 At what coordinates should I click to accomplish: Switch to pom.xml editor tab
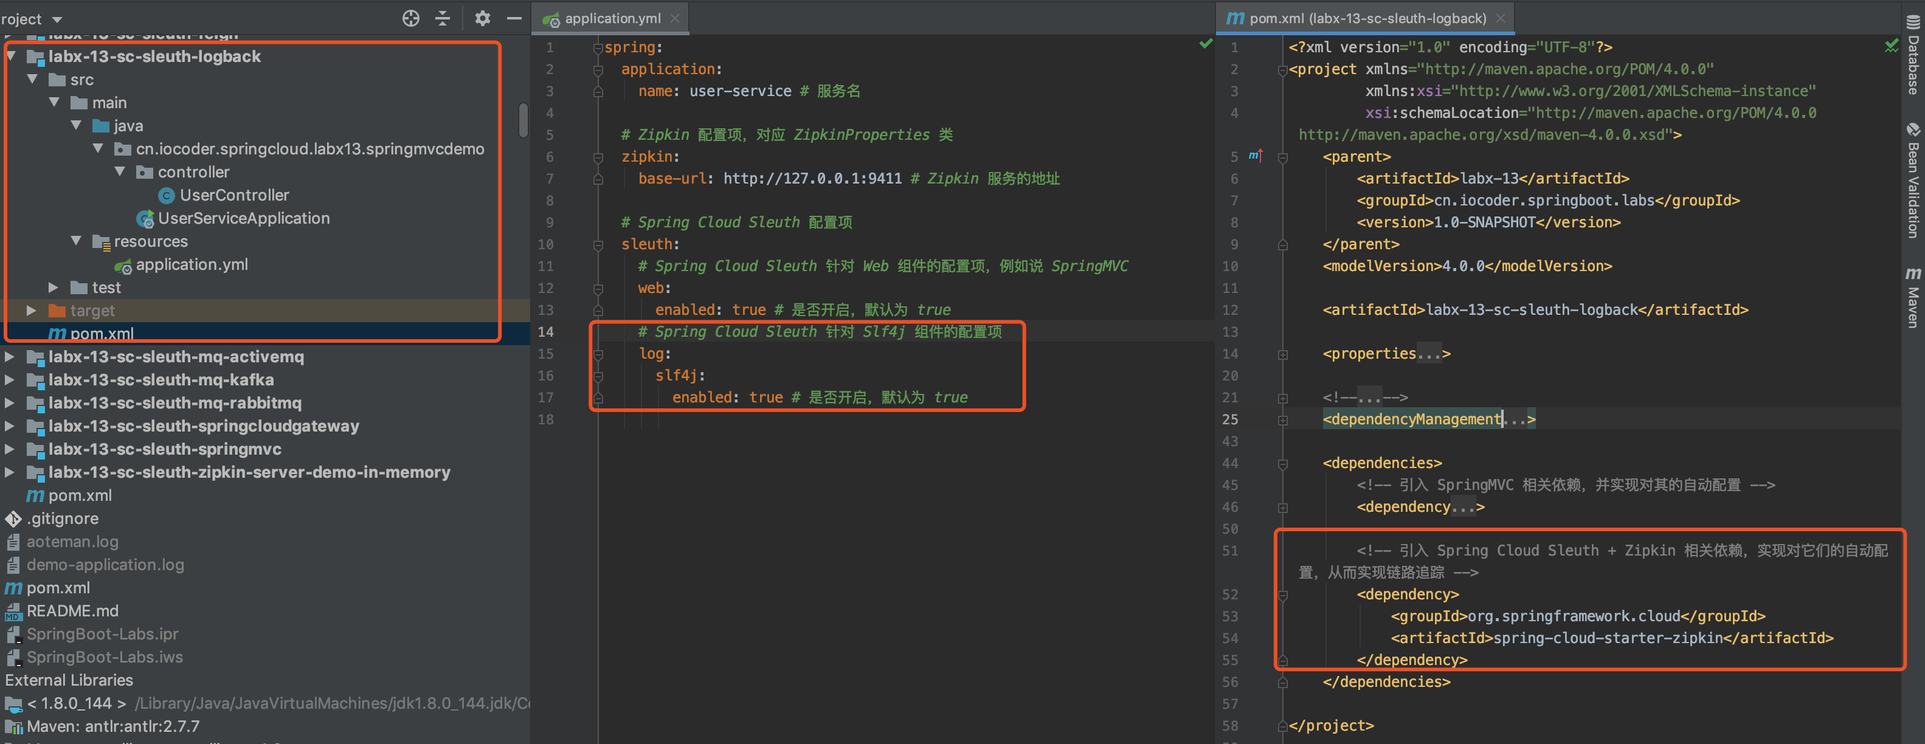coord(1367,19)
